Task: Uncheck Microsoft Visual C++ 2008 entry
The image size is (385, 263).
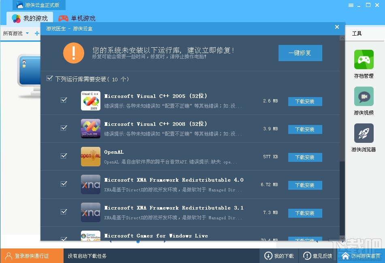Action: click(64, 128)
